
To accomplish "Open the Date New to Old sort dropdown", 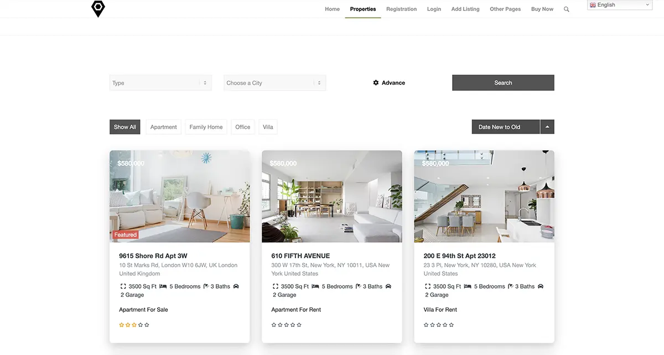I will point(506,127).
